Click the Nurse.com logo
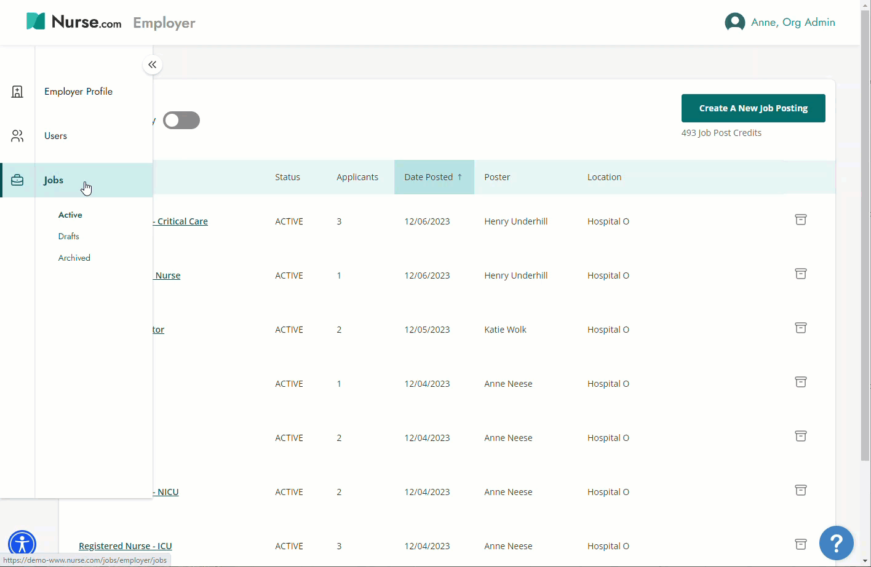The height and width of the screenshot is (567, 871). [74, 22]
